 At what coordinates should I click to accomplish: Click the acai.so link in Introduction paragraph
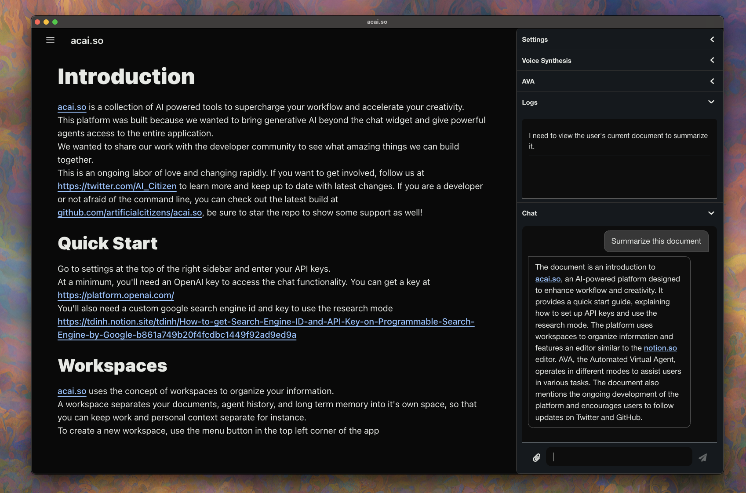[72, 107]
